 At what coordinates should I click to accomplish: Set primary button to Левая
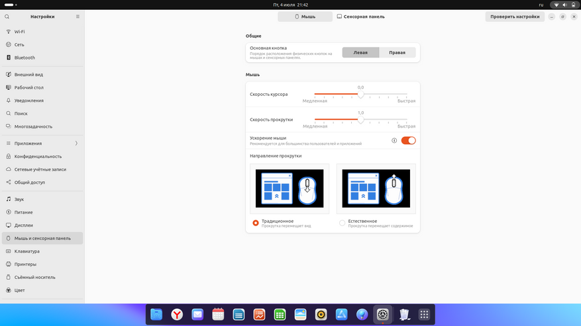click(x=360, y=52)
